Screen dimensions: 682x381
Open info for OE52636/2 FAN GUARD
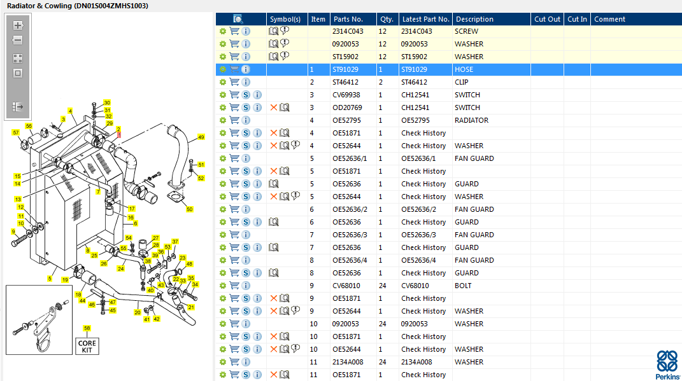click(x=246, y=209)
